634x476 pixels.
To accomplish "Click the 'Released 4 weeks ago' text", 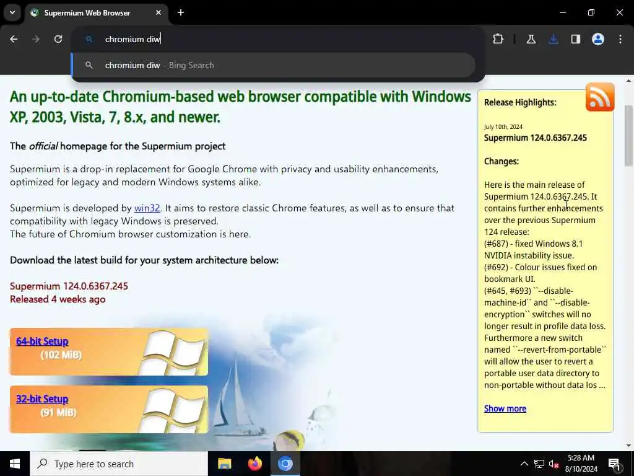I will [x=58, y=299].
